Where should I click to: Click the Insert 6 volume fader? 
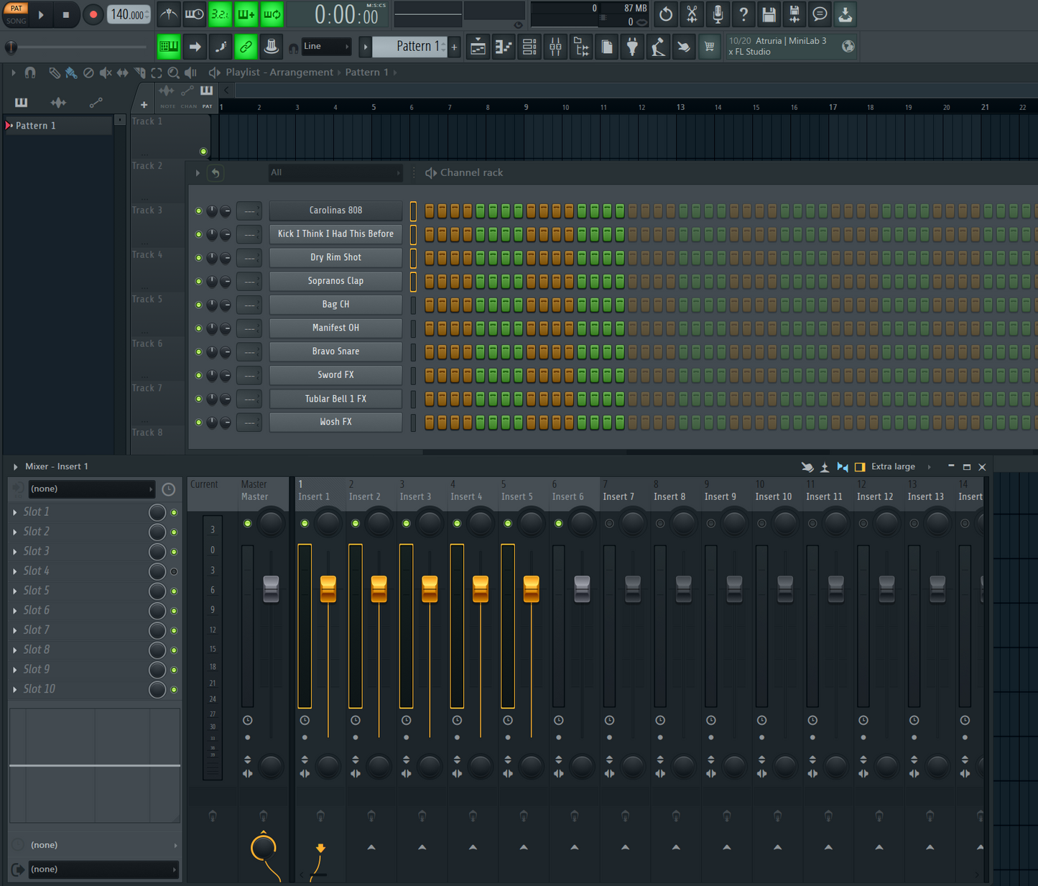click(582, 589)
